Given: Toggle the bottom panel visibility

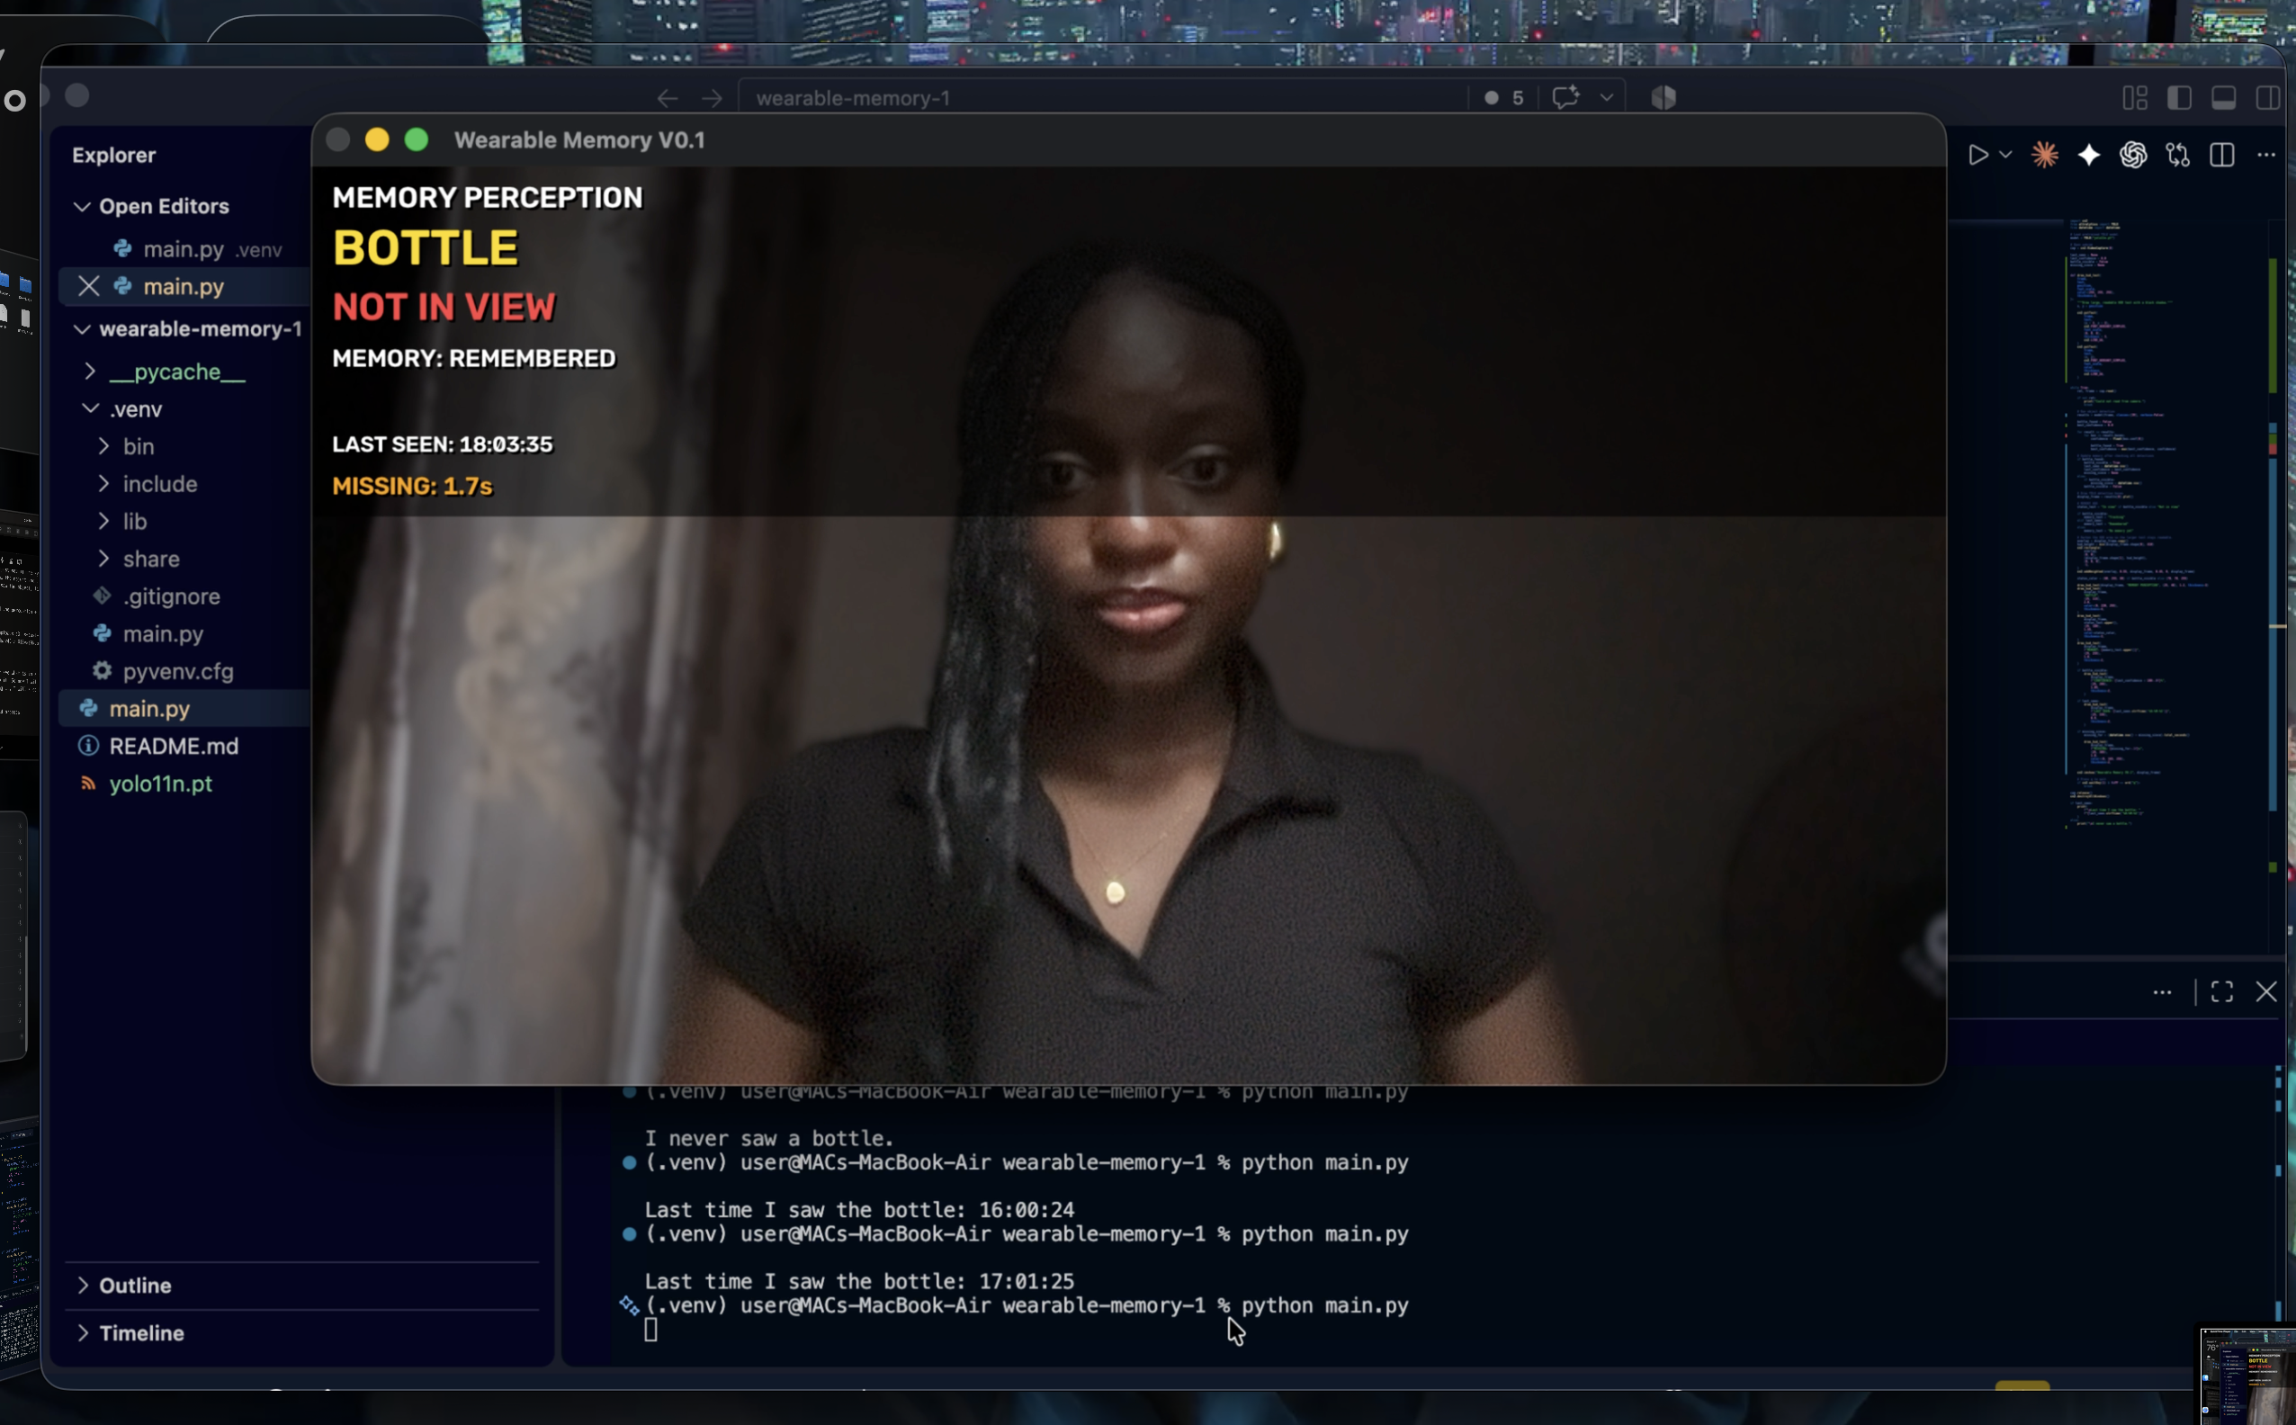Looking at the screenshot, I should (x=2223, y=98).
